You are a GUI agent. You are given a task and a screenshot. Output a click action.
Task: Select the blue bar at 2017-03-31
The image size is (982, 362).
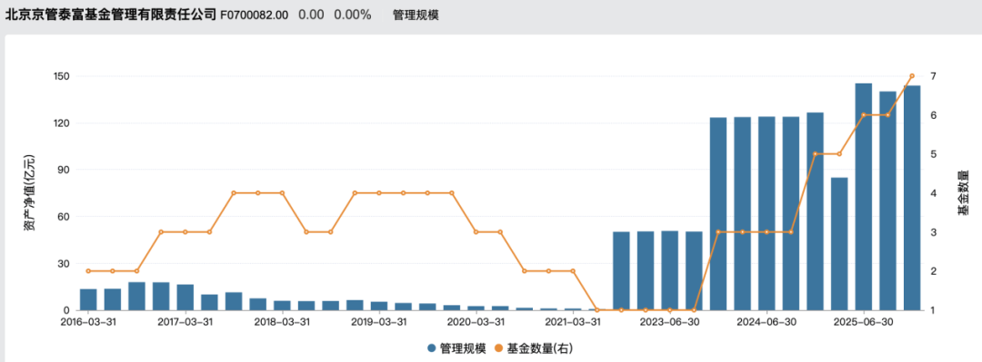pos(185,298)
